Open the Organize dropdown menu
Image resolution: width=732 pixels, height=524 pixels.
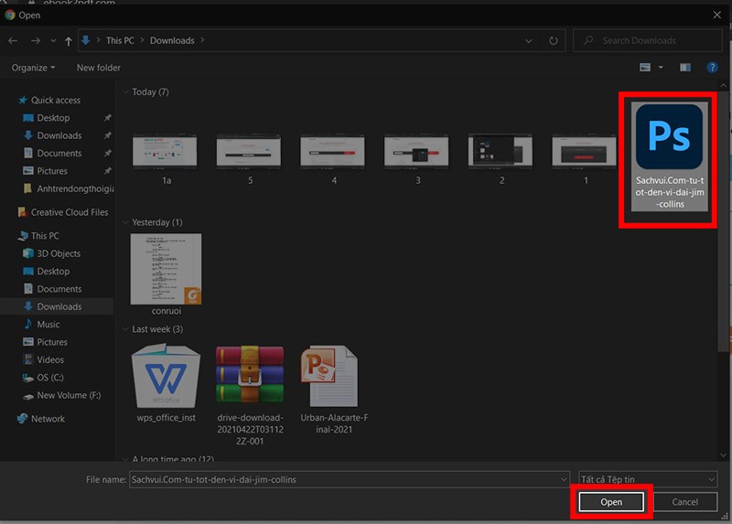coord(34,68)
